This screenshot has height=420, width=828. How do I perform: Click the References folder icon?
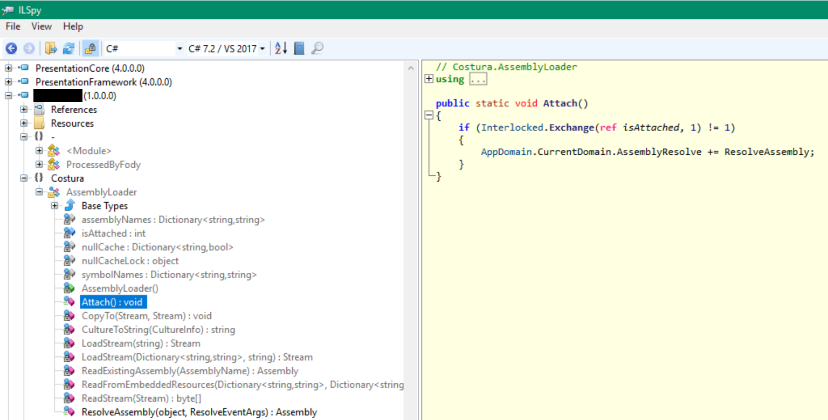pyautogui.click(x=39, y=109)
